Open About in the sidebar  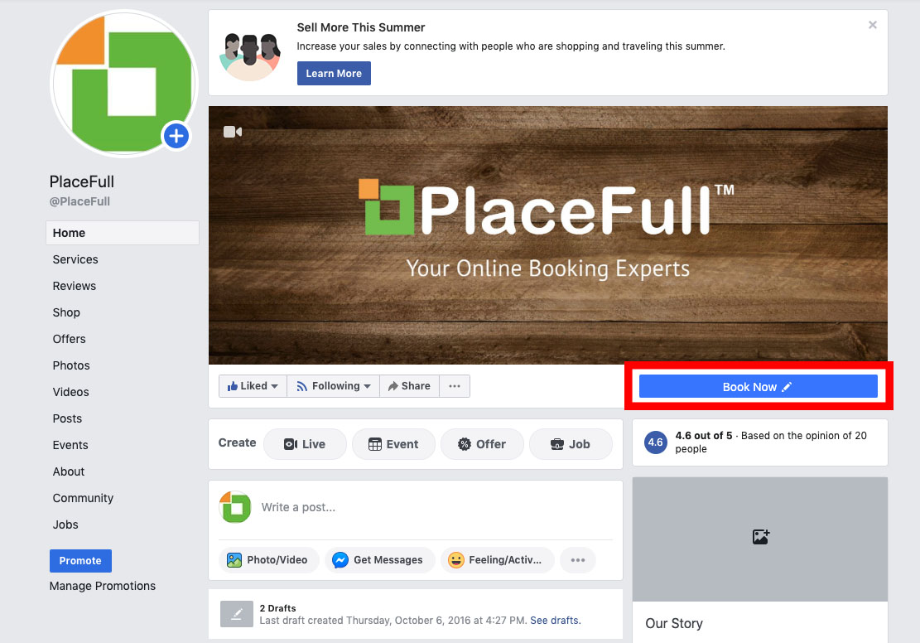pos(69,471)
